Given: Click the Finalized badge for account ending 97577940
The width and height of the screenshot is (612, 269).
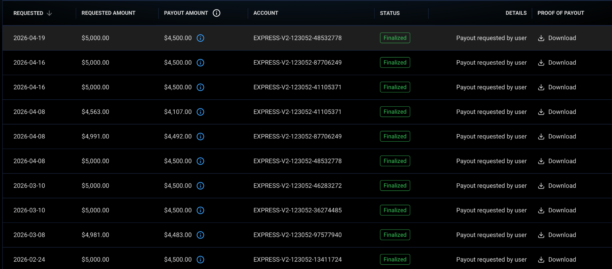Looking at the screenshot, I should click(x=395, y=235).
